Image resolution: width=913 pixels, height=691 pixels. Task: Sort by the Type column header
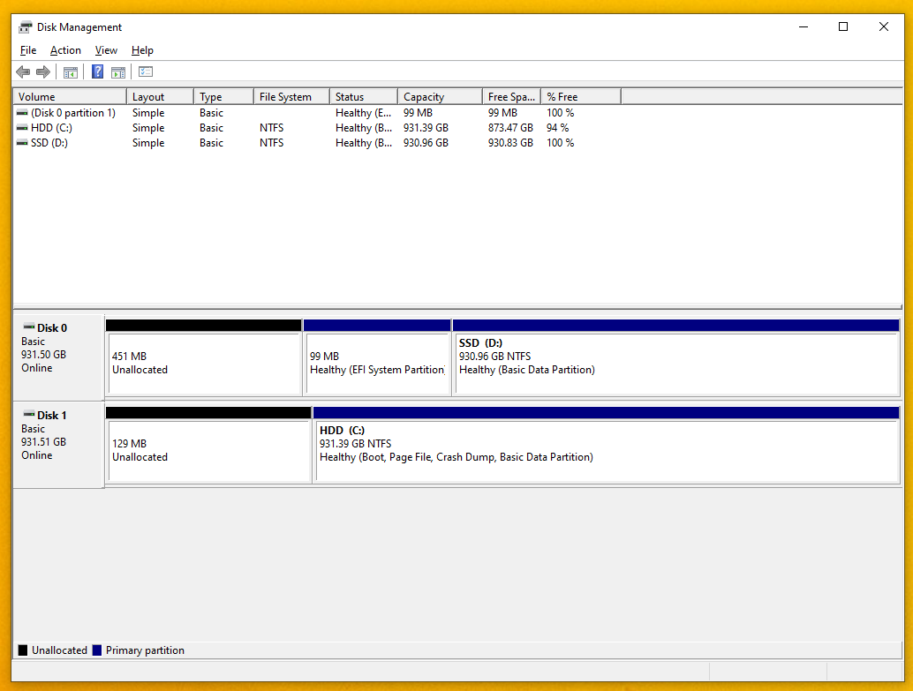223,97
